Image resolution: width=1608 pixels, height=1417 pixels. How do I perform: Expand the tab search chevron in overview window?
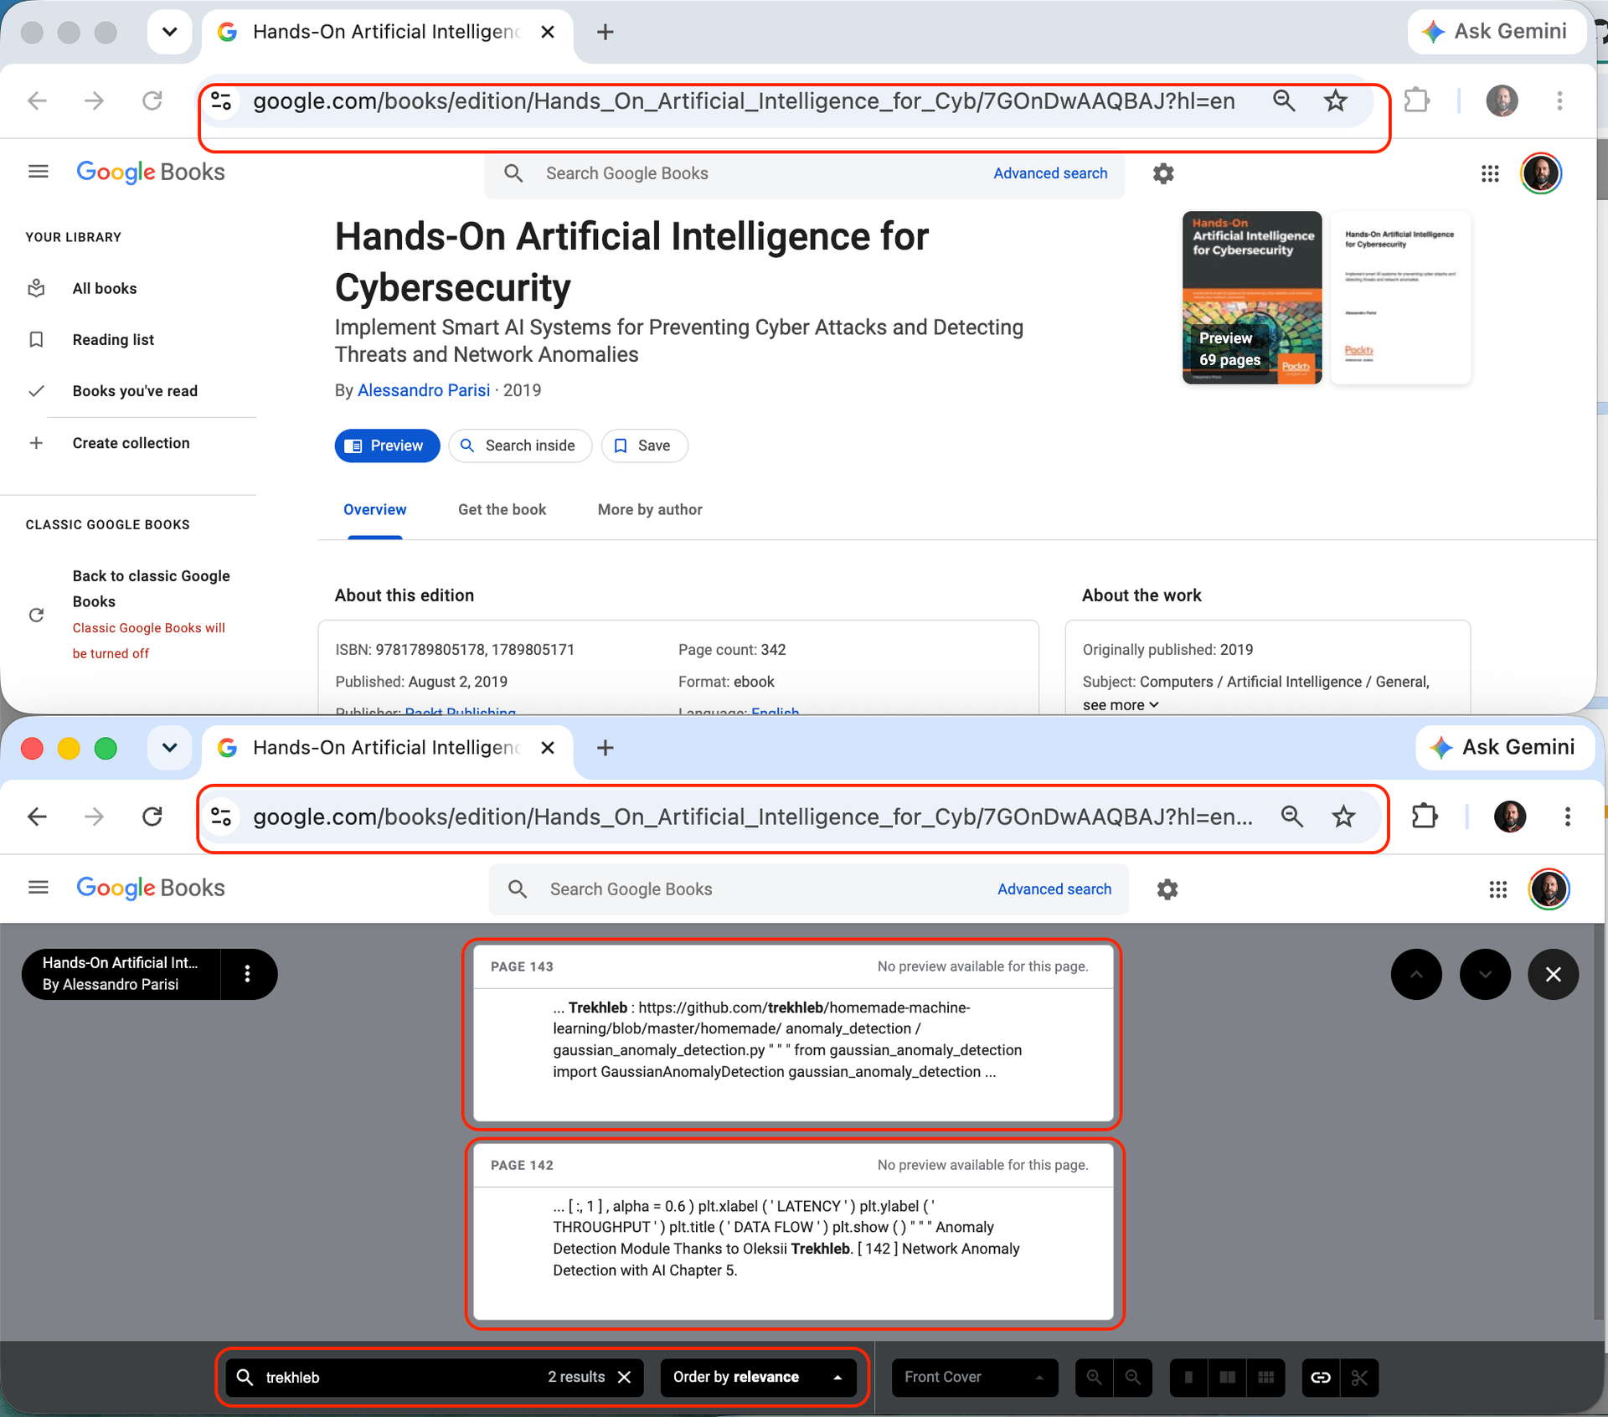[x=170, y=32]
